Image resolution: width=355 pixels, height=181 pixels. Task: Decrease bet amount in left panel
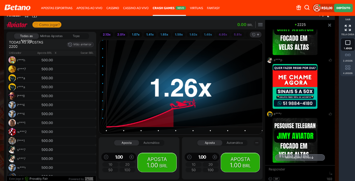point(106,157)
